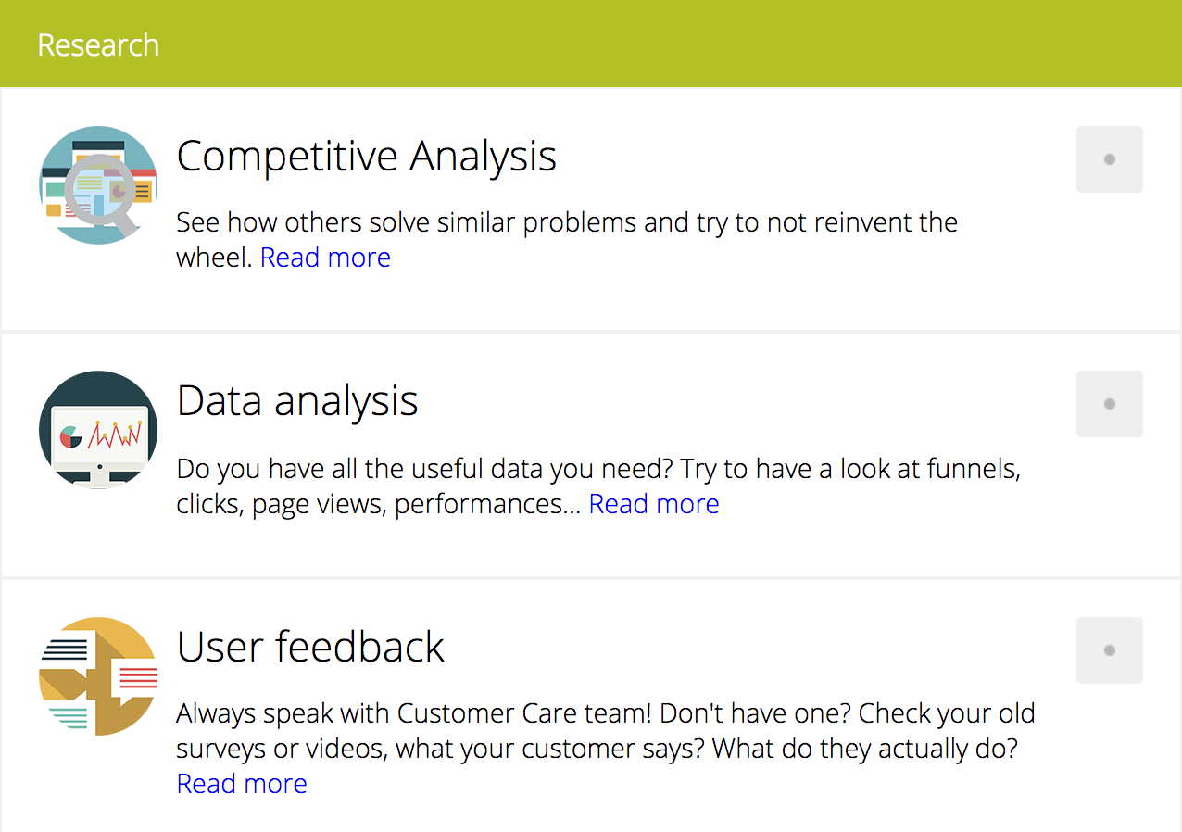The height and width of the screenshot is (832, 1182).
Task: Select the Research header title
Action: coord(98,44)
